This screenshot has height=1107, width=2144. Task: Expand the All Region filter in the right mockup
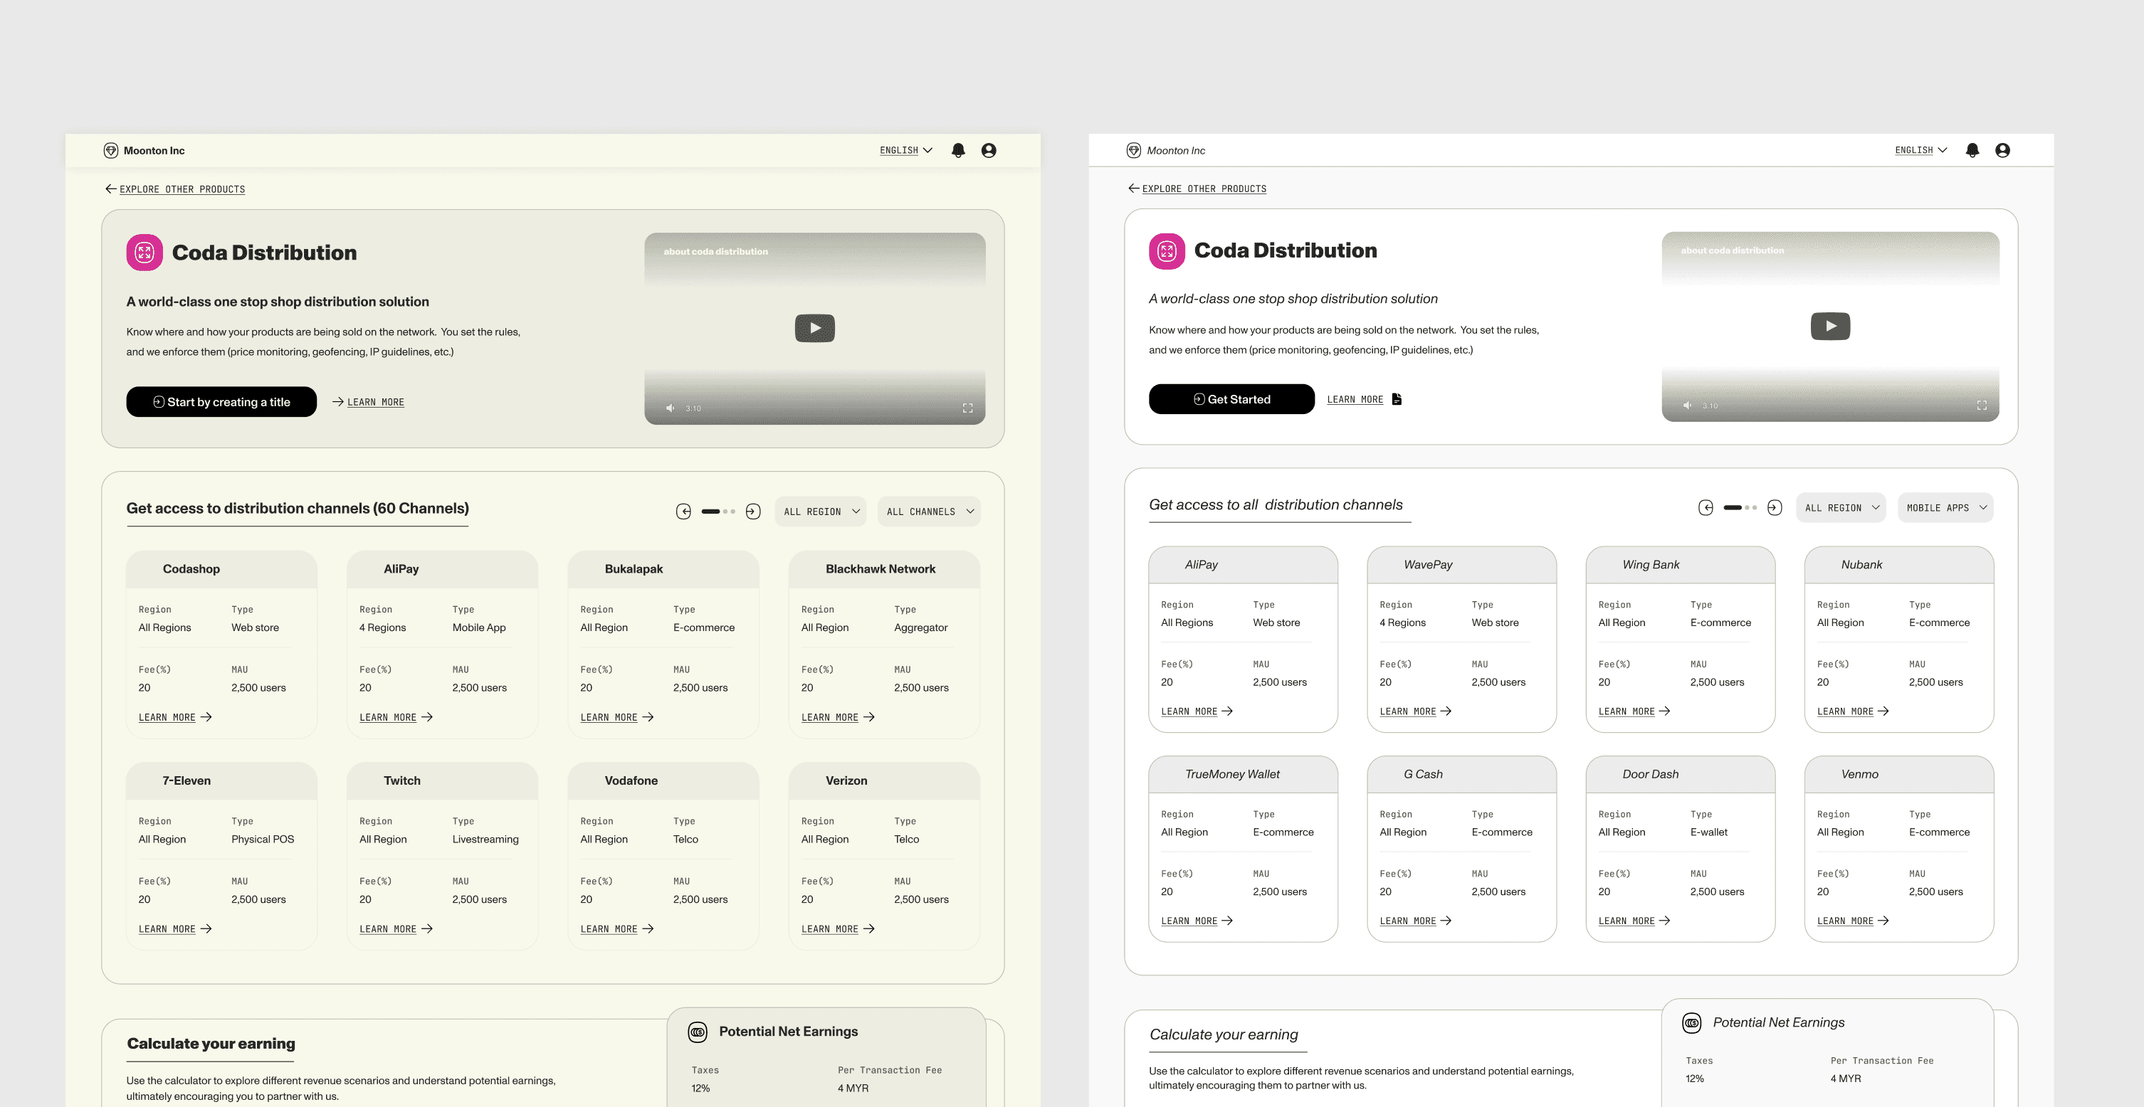pos(1841,507)
